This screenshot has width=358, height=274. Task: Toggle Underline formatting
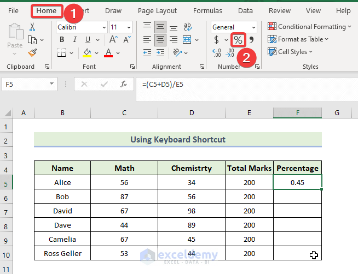pyautogui.click(x=87, y=40)
